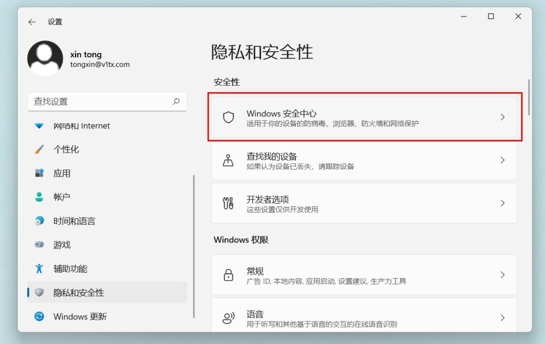Open 语音 settings

tap(364, 315)
